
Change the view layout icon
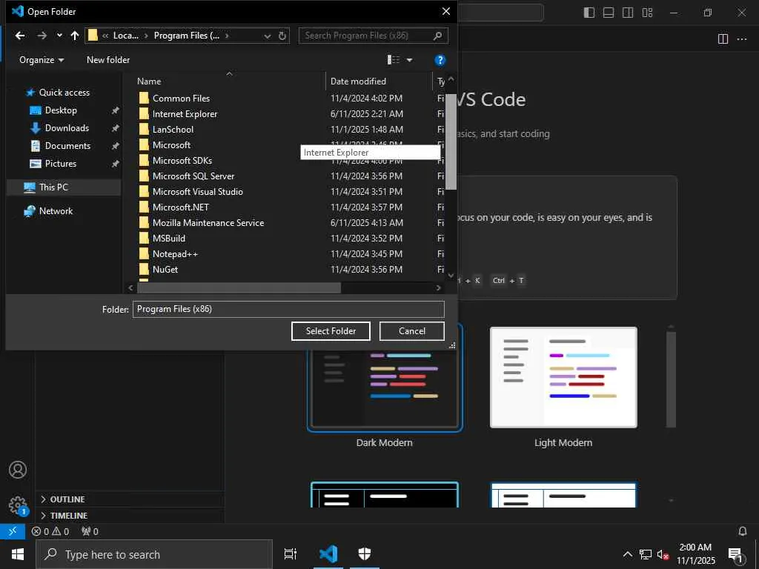(x=394, y=60)
